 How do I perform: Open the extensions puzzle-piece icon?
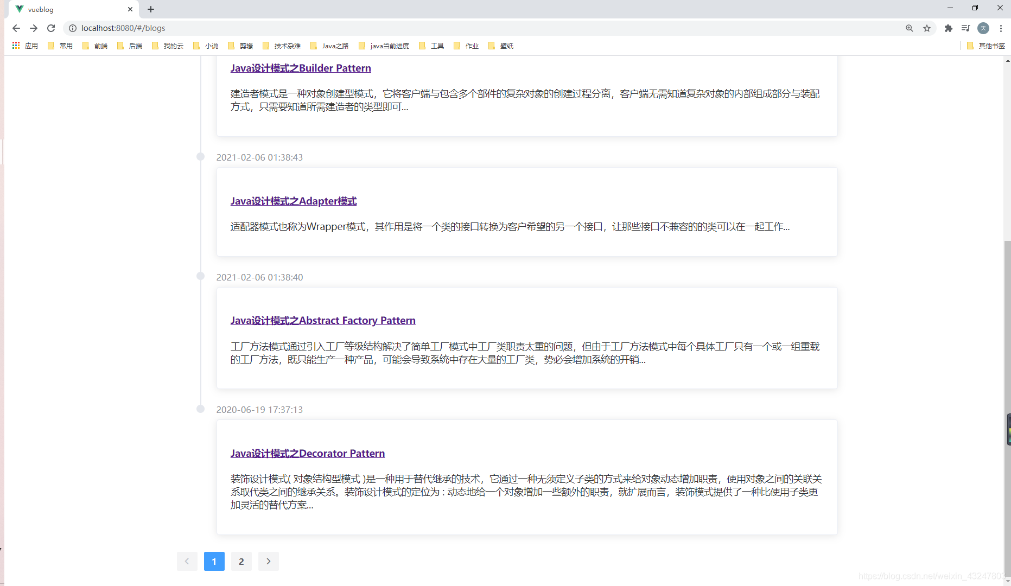949,28
